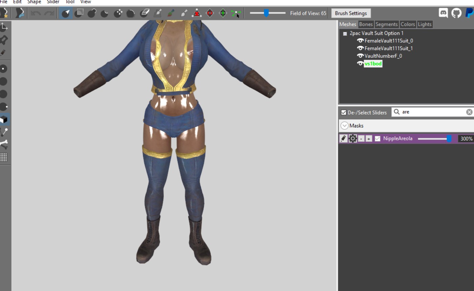Collapse the 2pac Vault Suit Option 1 tree

pos(345,33)
